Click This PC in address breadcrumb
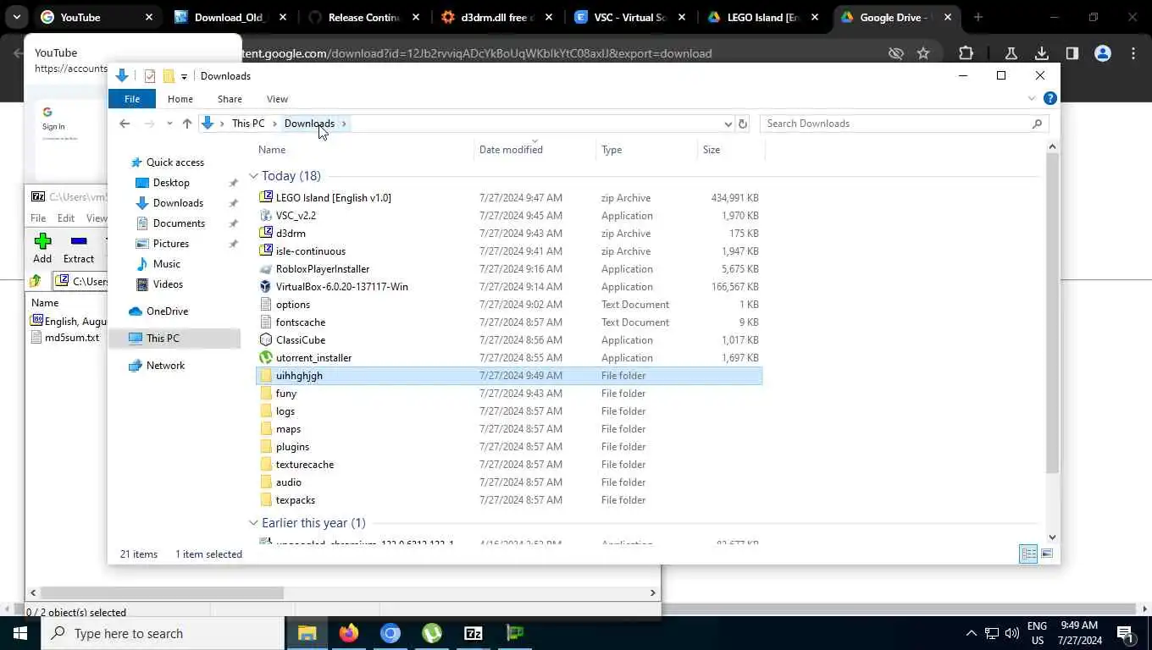 click(248, 124)
